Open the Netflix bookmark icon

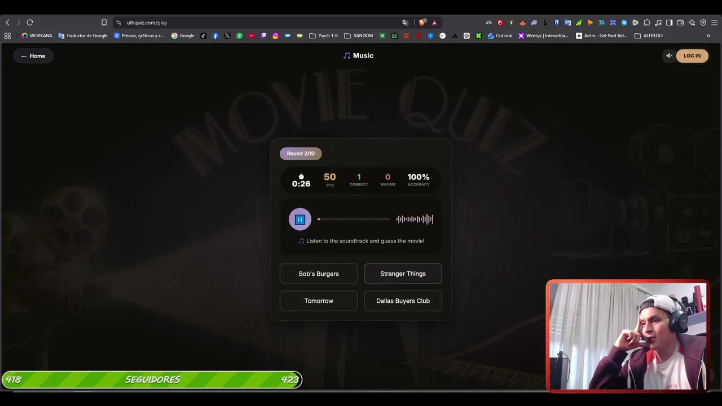419,36
